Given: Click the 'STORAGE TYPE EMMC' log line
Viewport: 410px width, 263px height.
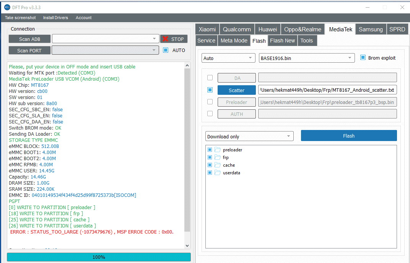Looking at the screenshot, I should (33, 140).
